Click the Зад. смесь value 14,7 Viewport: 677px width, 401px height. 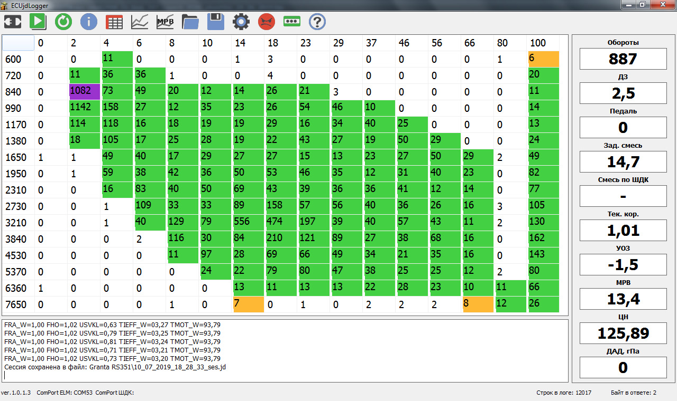click(623, 161)
